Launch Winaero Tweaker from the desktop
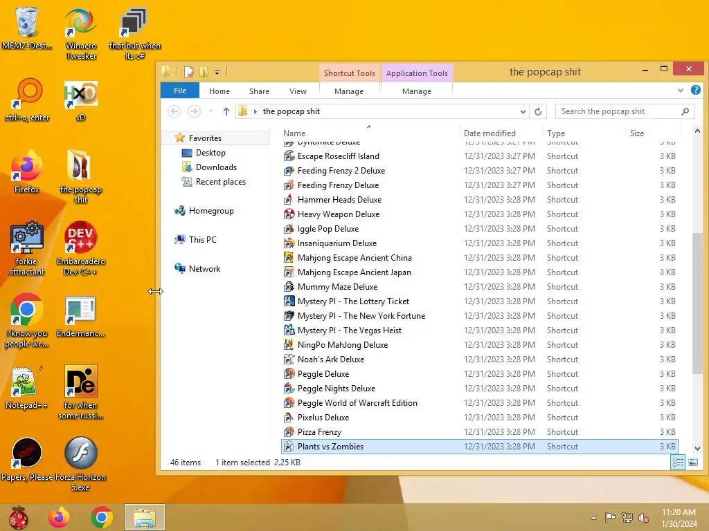709x531 pixels. click(x=80, y=33)
